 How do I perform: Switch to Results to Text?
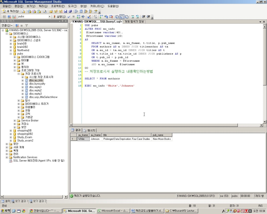point(117,16)
